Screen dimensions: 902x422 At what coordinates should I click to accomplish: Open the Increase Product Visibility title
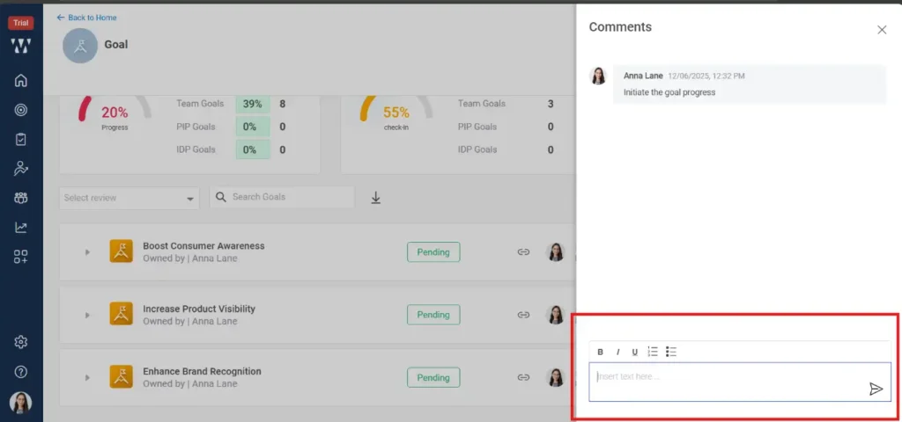(199, 309)
